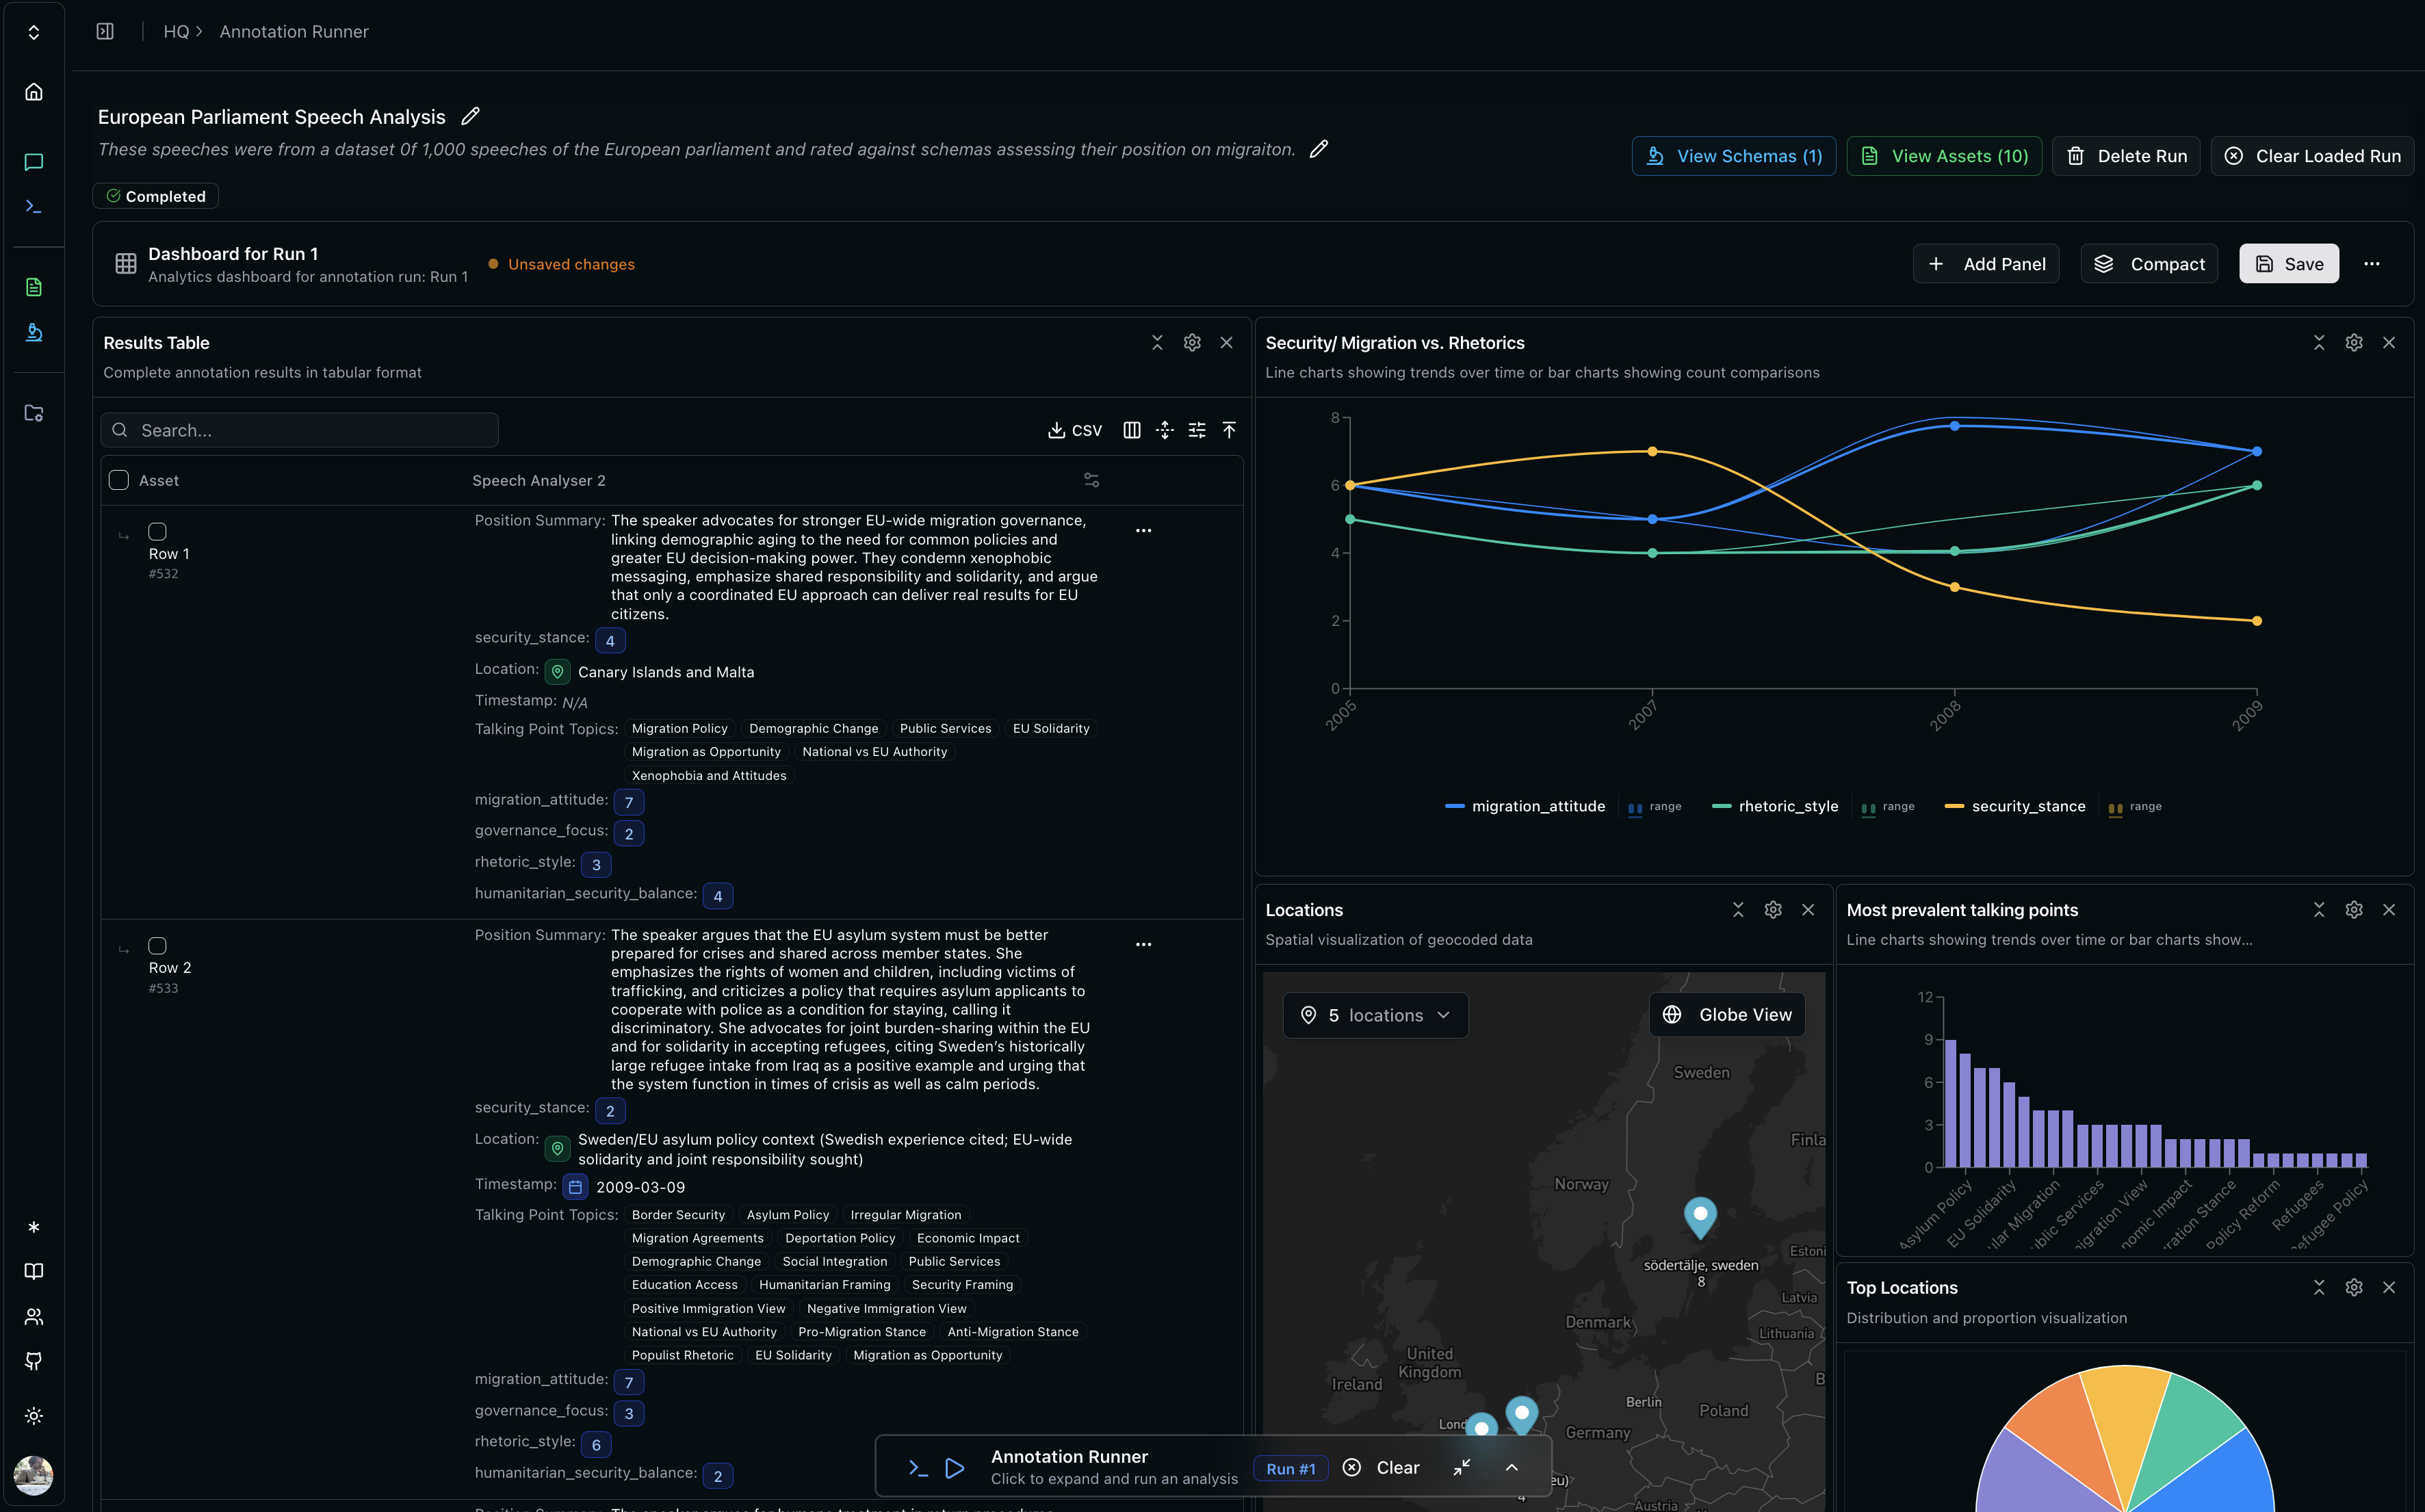Check the Row 2 checkbox
The width and height of the screenshot is (2425, 1512).
pyautogui.click(x=157, y=946)
